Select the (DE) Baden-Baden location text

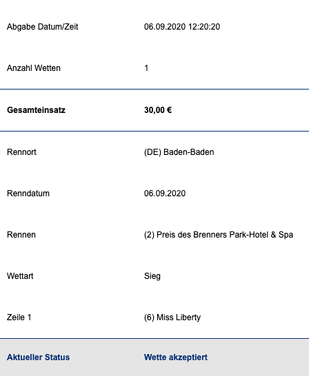179,152
